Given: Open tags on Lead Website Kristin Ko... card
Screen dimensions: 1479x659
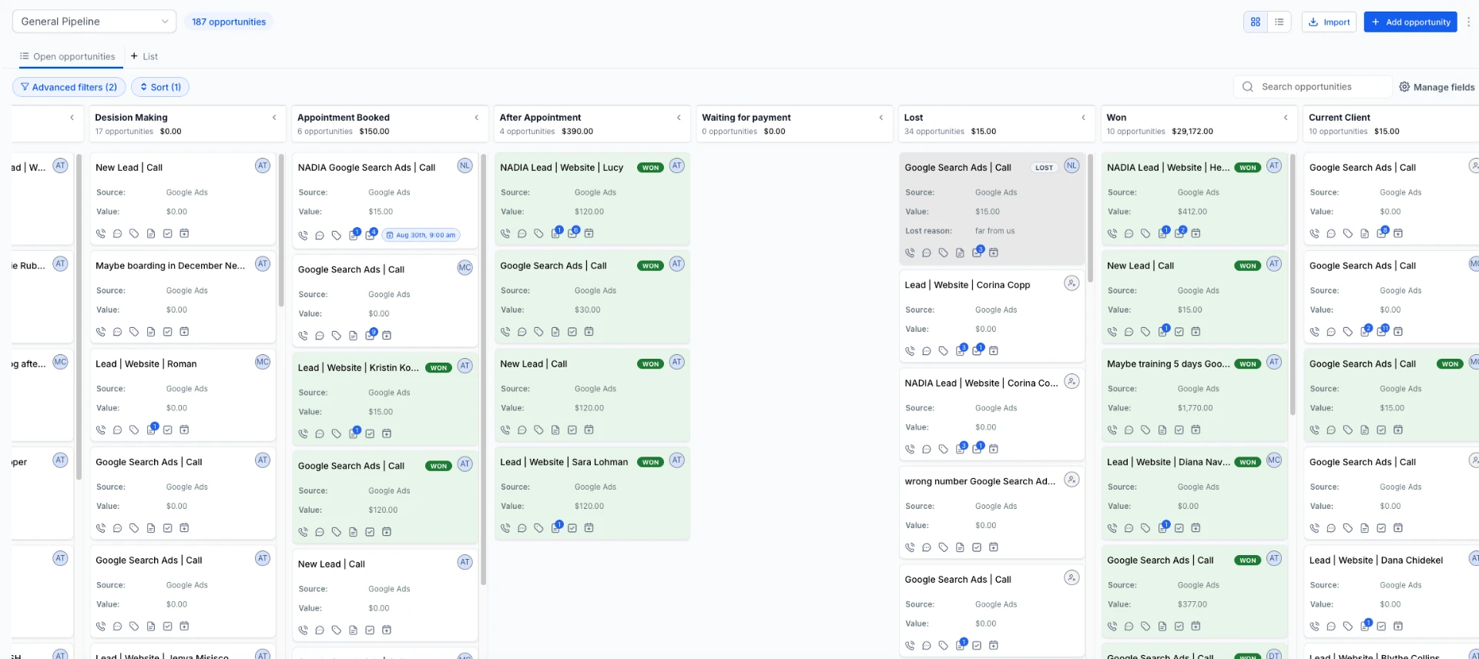Looking at the screenshot, I should pos(337,433).
